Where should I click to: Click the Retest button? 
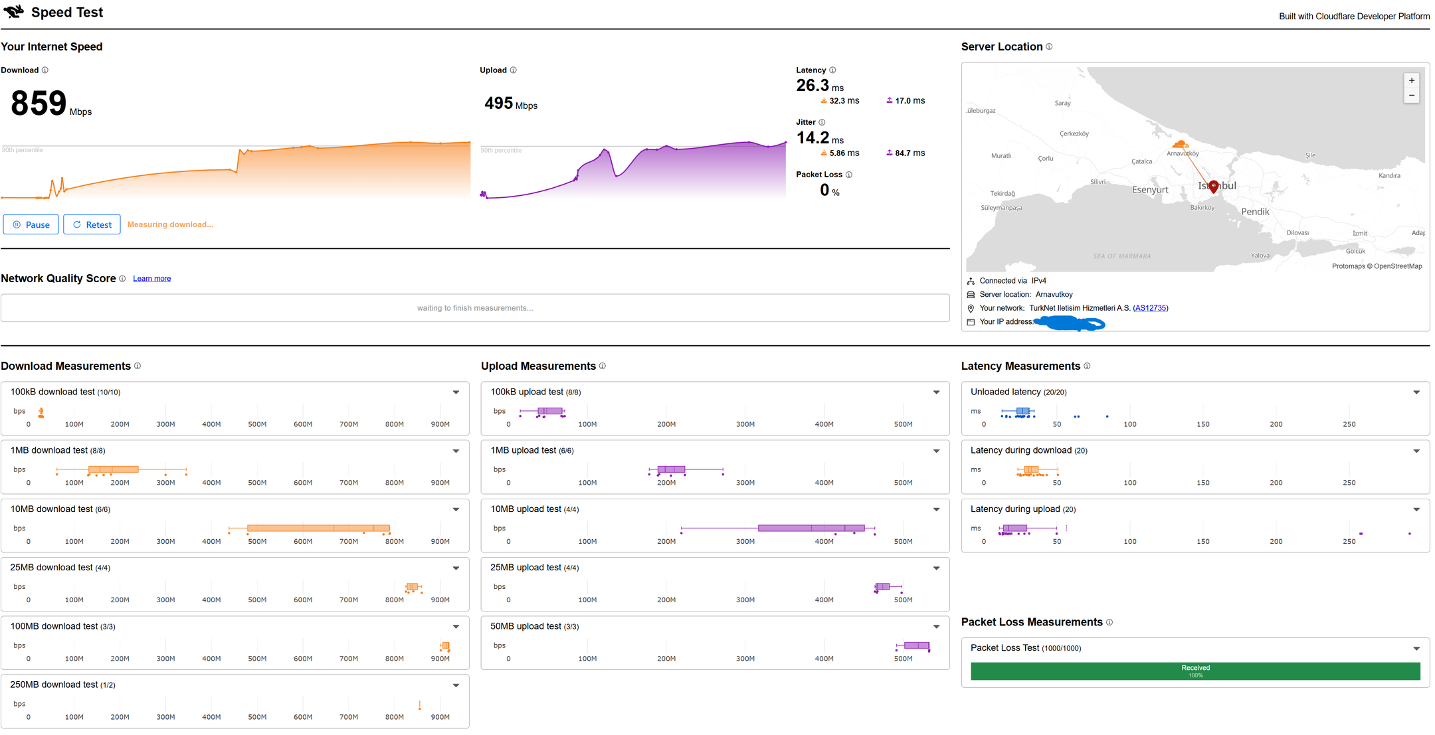click(92, 224)
